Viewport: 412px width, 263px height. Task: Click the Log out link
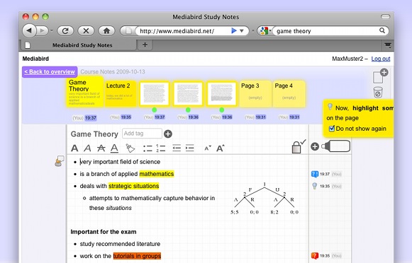pyautogui.click(x=381, y=59)
